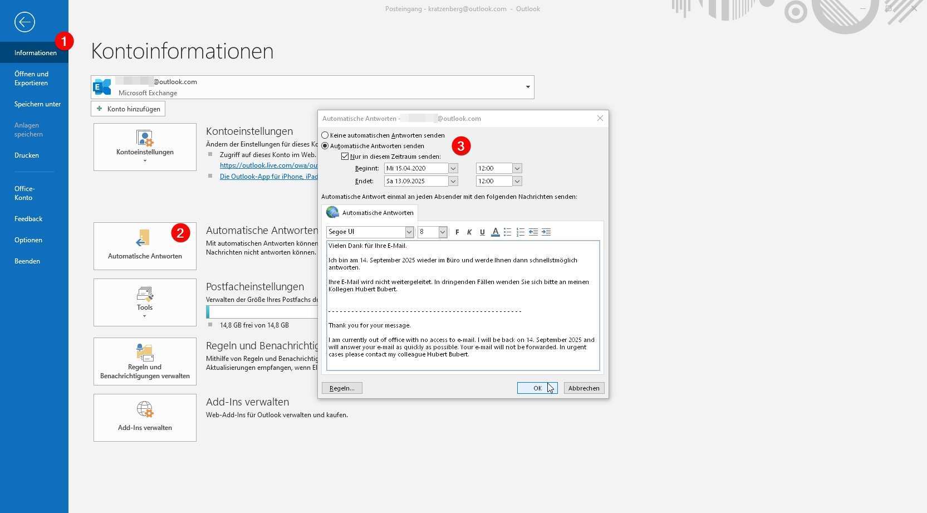Click the back arrow icon
Viewport: 927px width, 513px height.
click(x=24, y=22)
